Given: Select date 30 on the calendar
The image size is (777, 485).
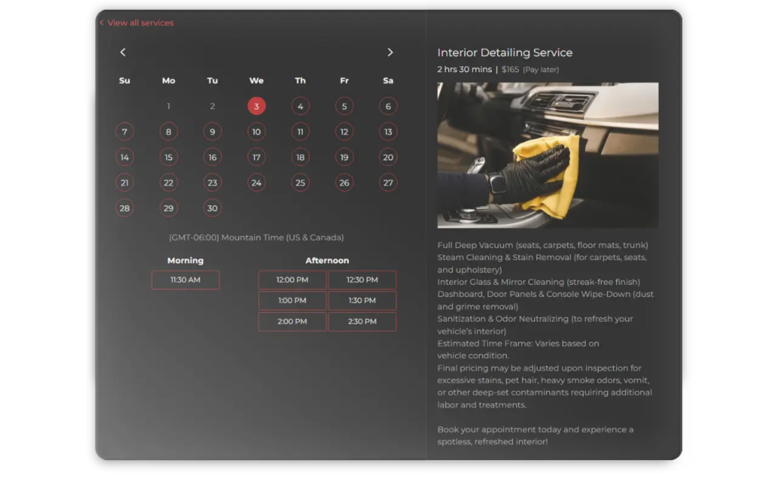Looking at the screenshot, I should [x=212, y=208].
